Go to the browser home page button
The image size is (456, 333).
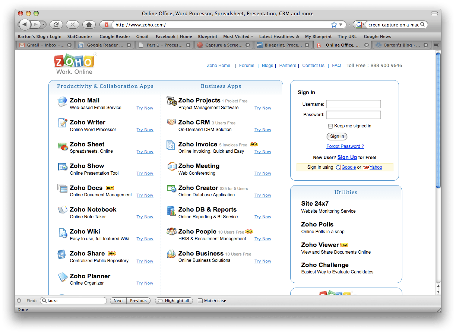pos(89,25)
